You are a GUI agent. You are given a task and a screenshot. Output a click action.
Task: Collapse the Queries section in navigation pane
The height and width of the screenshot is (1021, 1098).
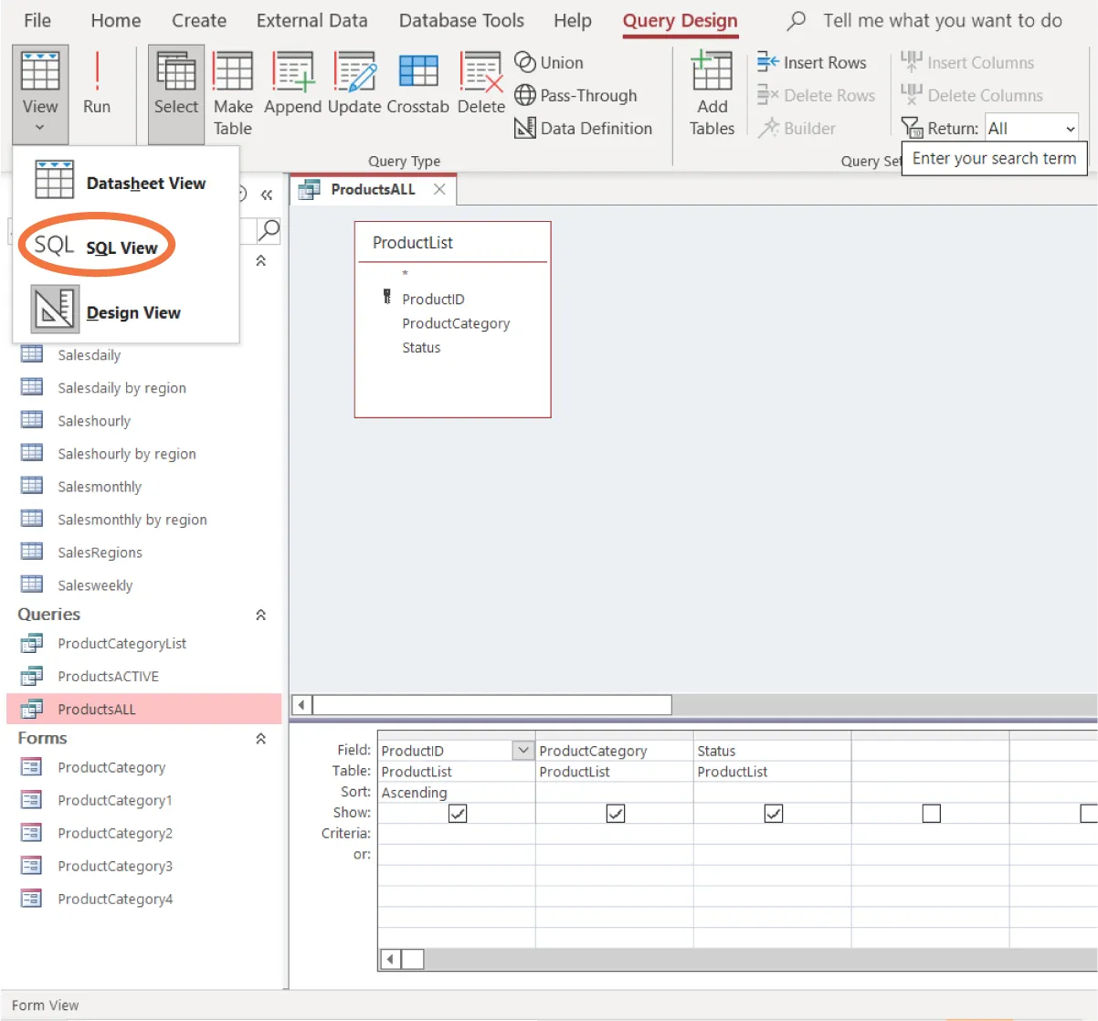tap(261, 615)
